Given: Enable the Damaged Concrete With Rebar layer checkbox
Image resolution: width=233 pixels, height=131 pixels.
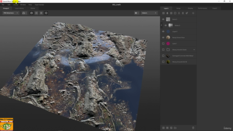Looking at the screenshot, I should (x=163, y=56).
